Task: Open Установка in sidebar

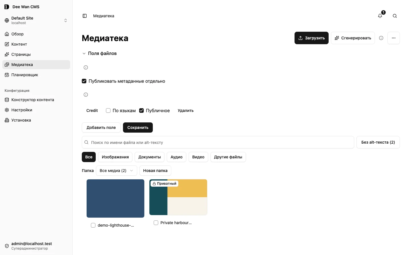Action: [36, 120]
